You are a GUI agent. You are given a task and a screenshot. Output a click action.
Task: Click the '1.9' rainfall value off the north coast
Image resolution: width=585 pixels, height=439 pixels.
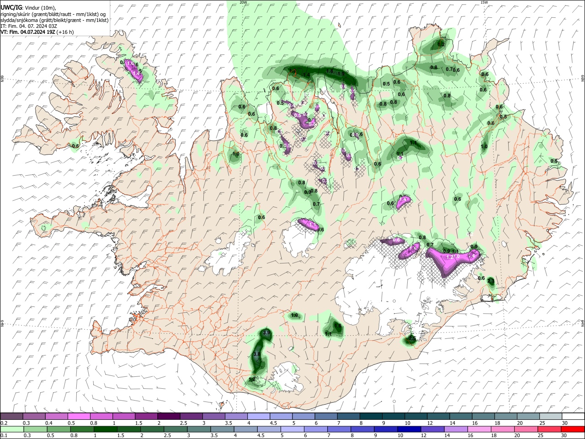click(x=340, y=74)
